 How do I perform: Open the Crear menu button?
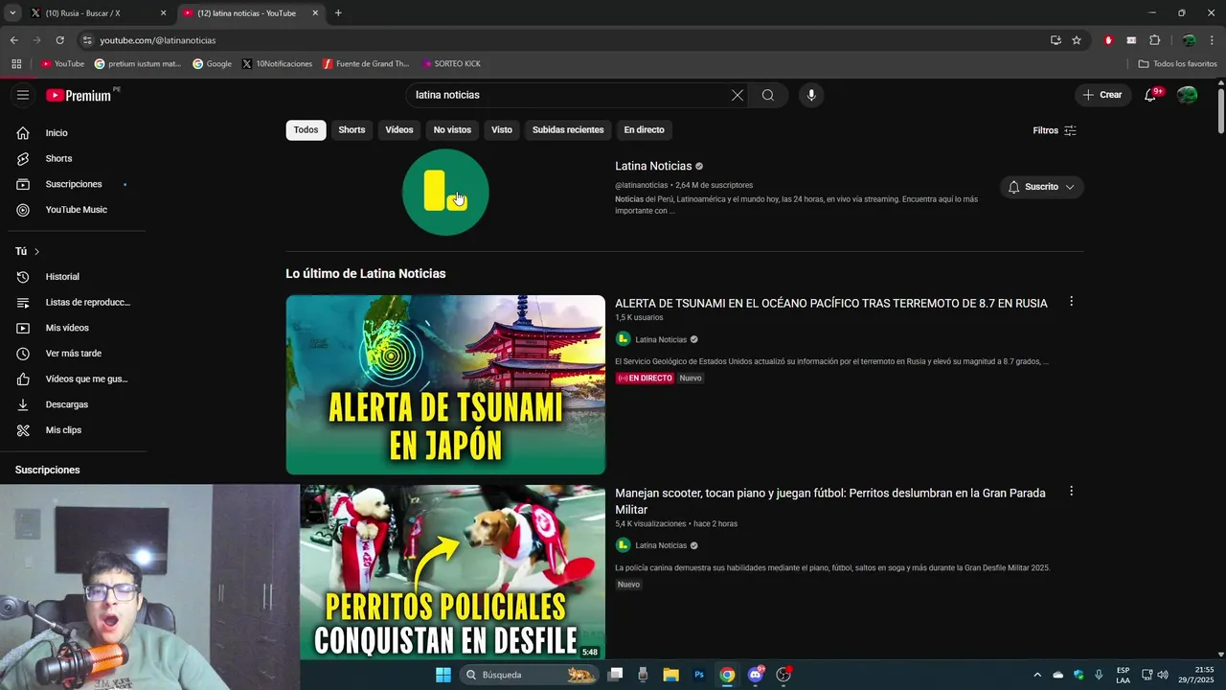1102,95
